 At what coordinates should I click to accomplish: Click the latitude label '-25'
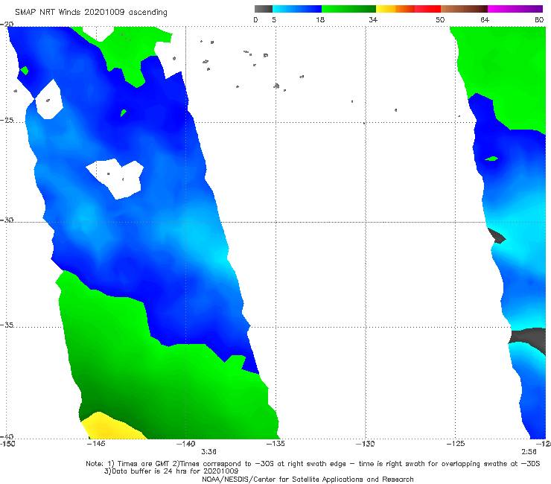[7, 120]
